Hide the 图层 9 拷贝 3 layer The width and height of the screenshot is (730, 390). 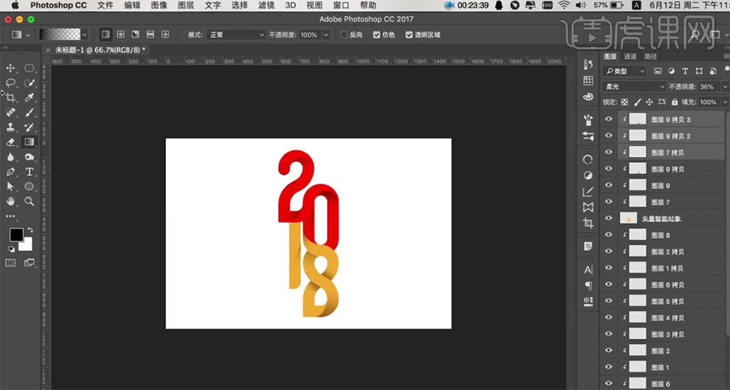(608, 119)
